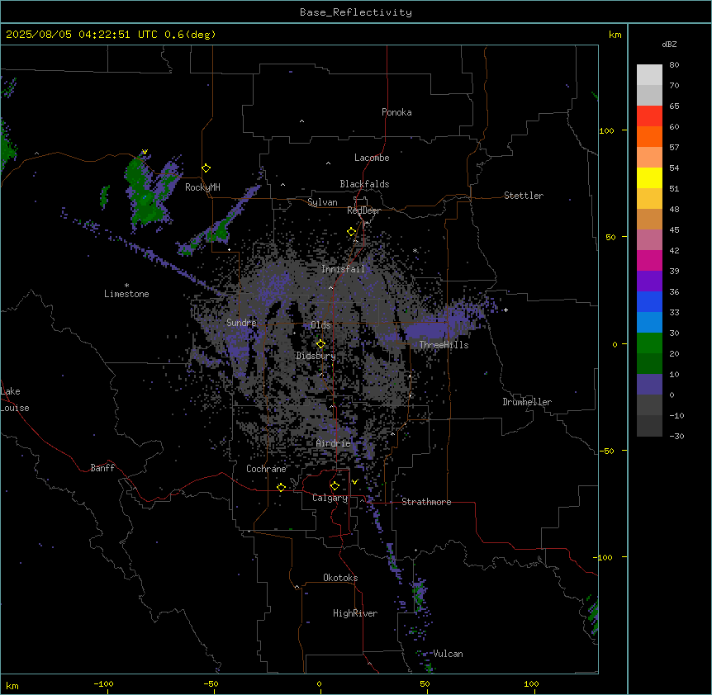Click the 100 tick on the right axis
This screenshot has height=695, width=712.
(x=606, y=130)
